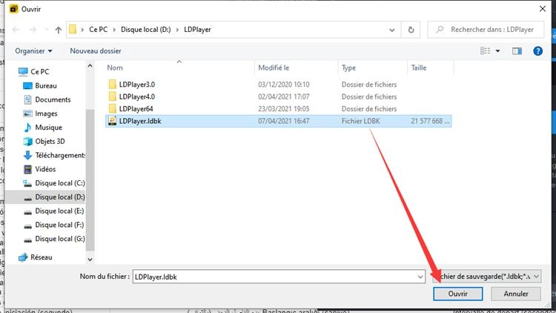Toggle the preview pane
Image resolution: width=556 pixels, height=313 pixels.
(x=517, y=51)
